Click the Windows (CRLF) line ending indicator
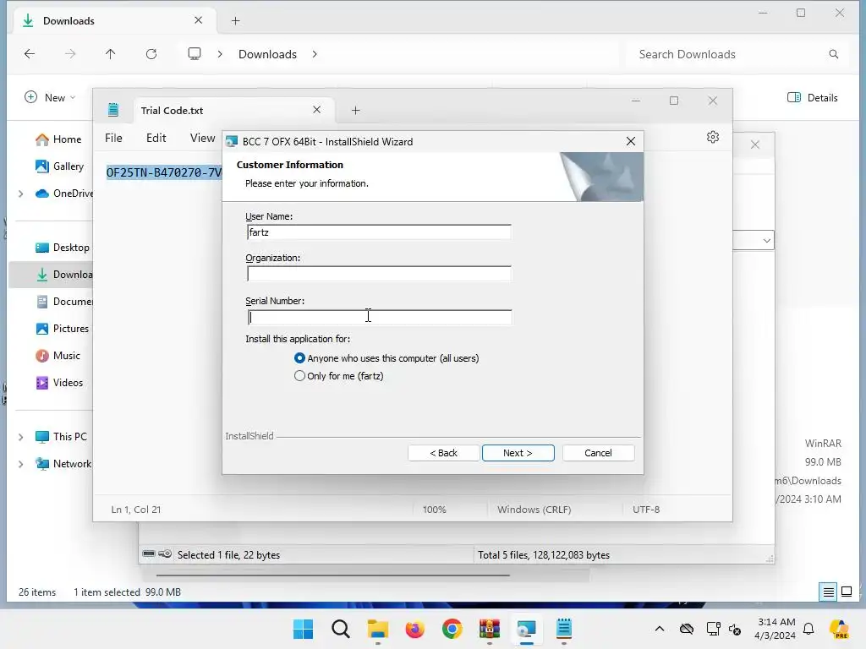This screenshot has width=866, height=649. pos(534,510)
